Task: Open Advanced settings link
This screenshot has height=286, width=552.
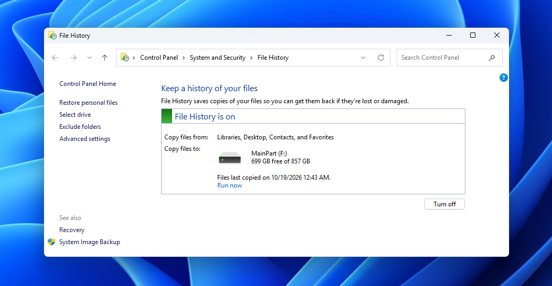Action: click(x=84, y=139)
